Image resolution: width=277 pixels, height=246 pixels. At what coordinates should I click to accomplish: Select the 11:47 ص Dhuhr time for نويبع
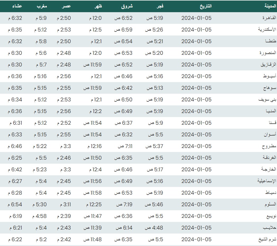pyautogui.click(x=93, y=216)
